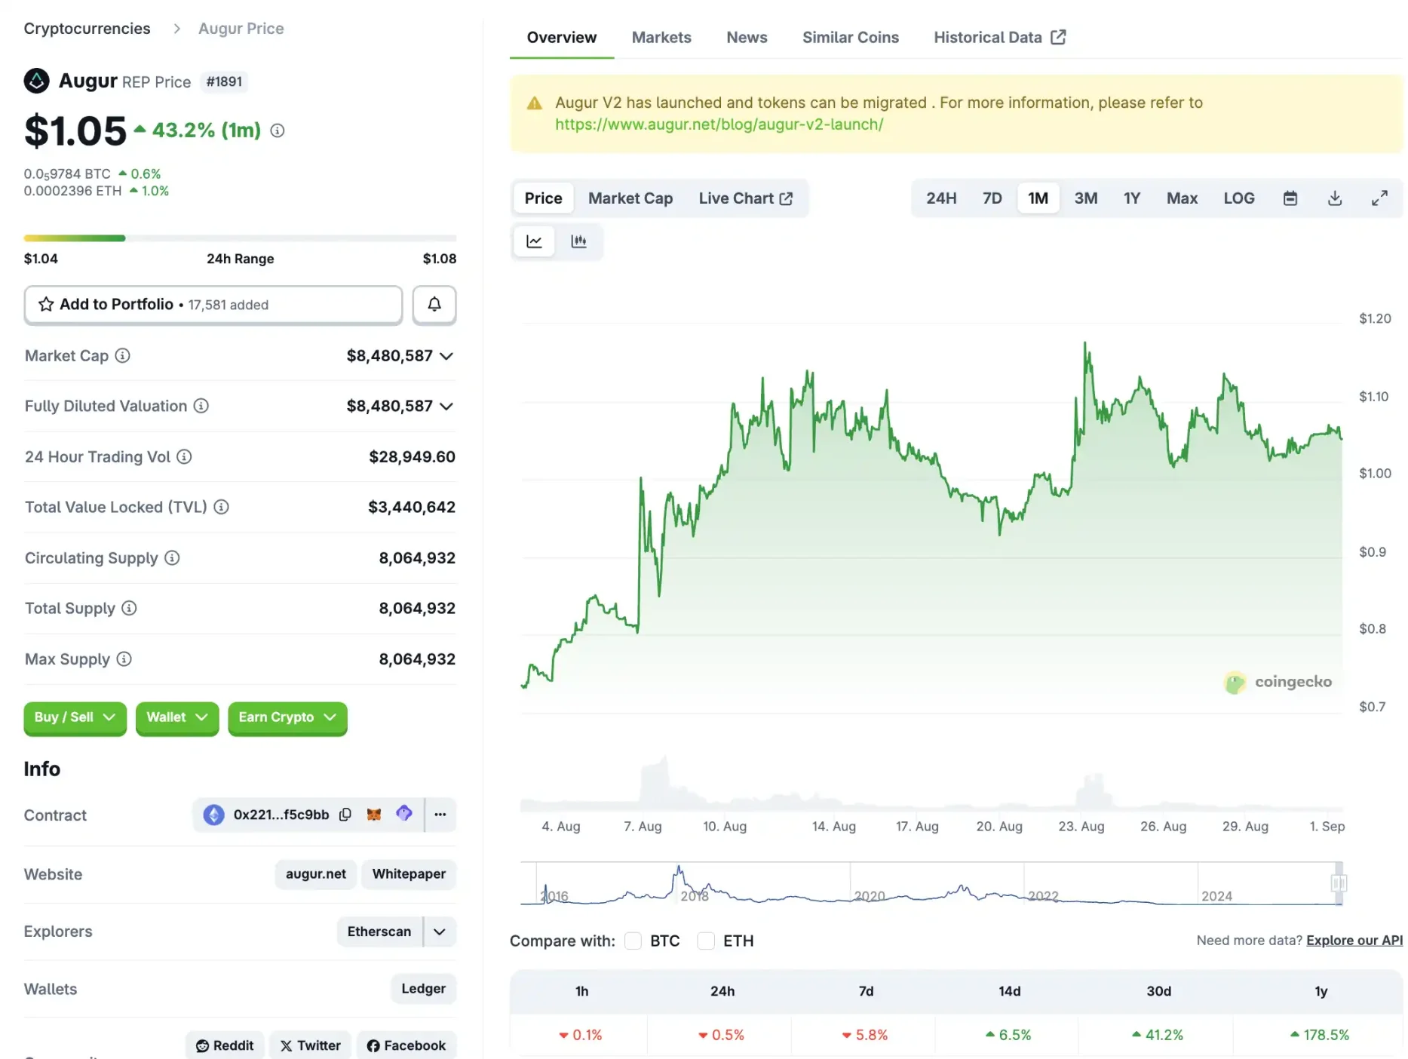Enable the ETH comparison checkbox
The image size is (1408, 1059).
706,941
